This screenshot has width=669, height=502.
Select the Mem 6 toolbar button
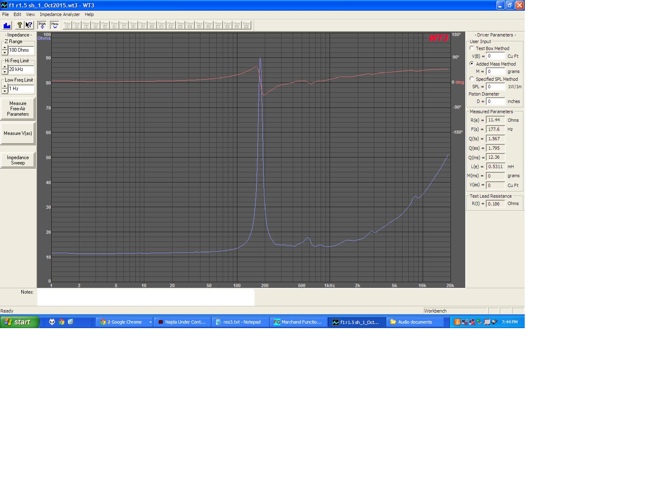coord(114,25)
